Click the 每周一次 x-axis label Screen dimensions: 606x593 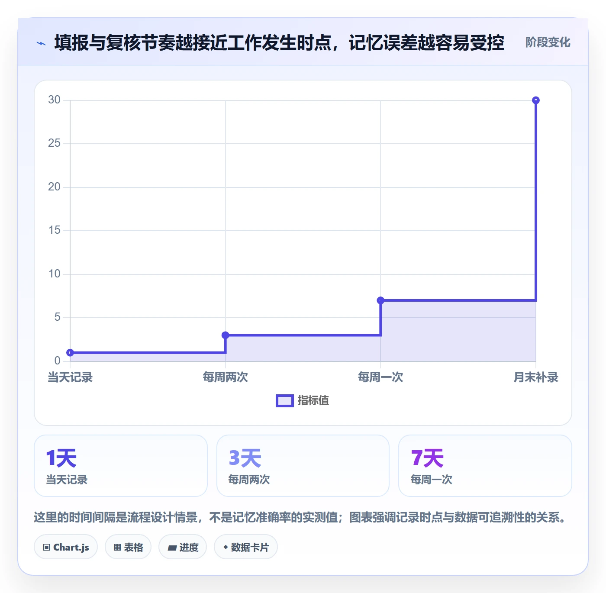pyautogui.click(x=380, y=377)
